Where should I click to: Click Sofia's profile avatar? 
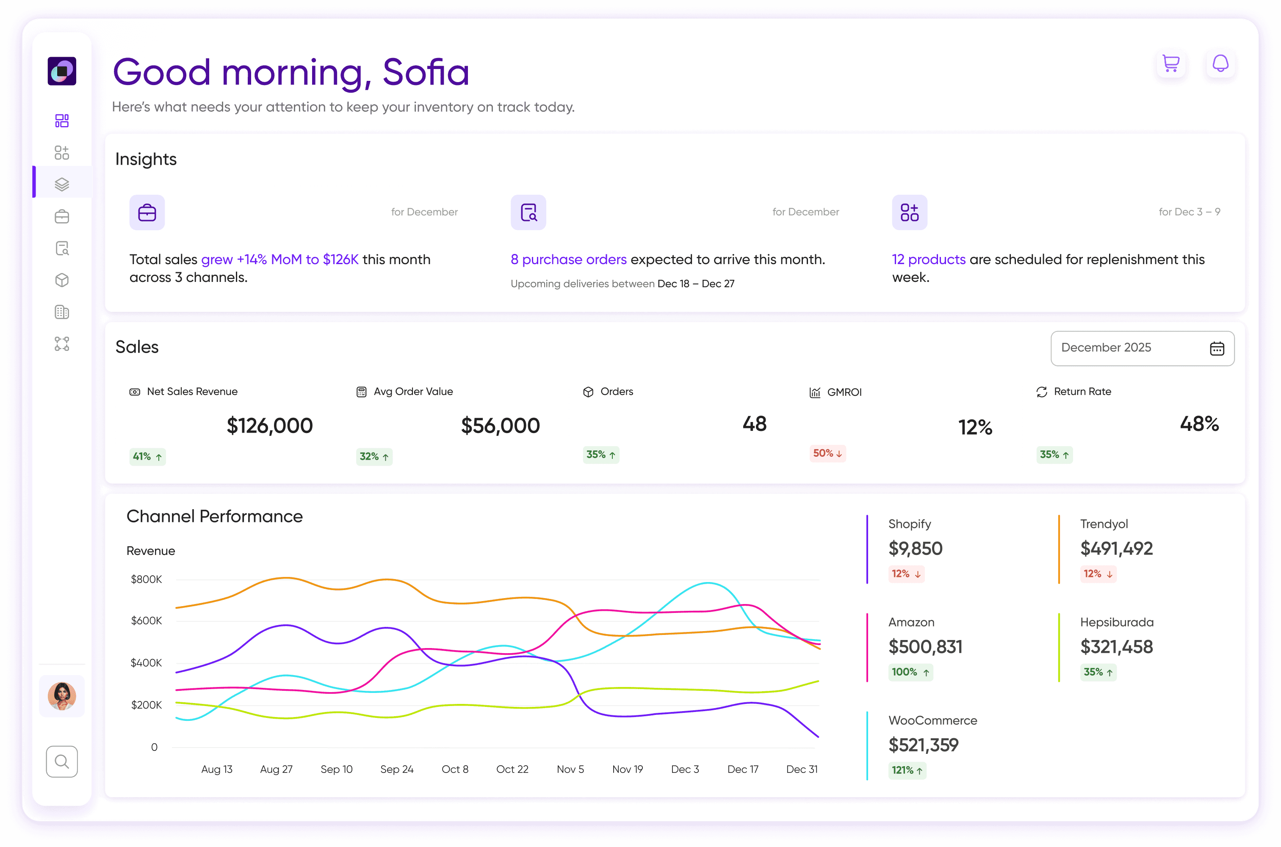61,696
